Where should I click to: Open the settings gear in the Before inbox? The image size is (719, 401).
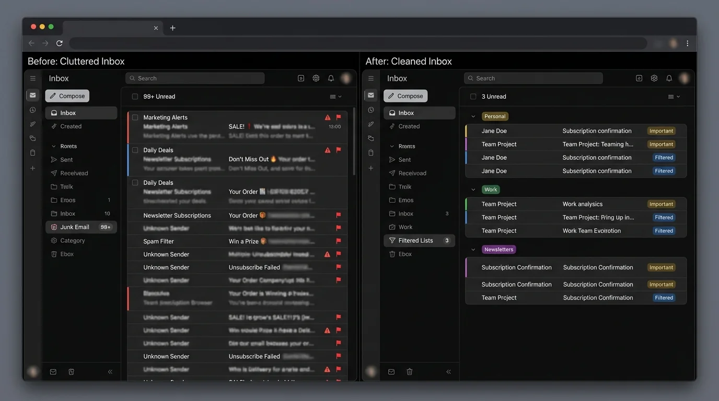coord(316,78)
